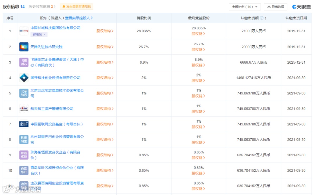Open 股权结构 for 珠海紫恒投资

click(x=105, y=155)
